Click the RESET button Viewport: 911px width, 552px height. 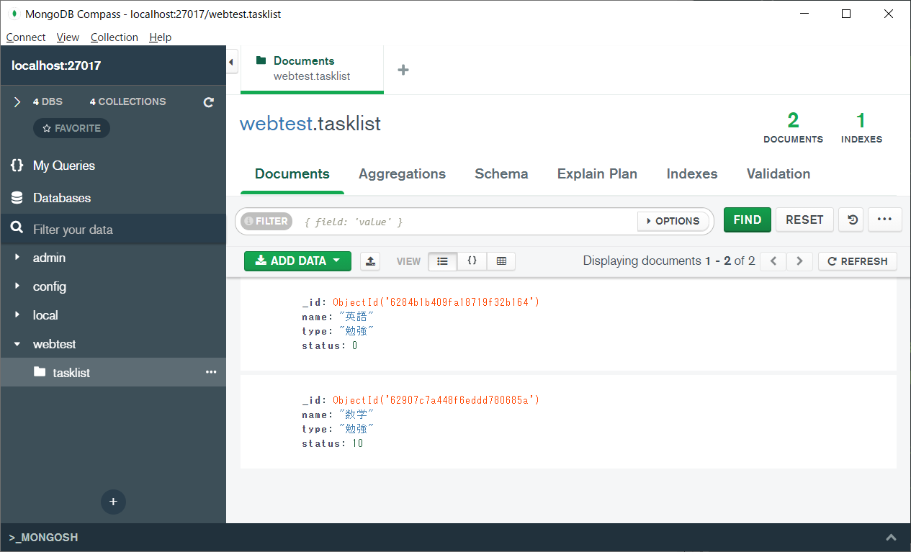pos(804,220)
